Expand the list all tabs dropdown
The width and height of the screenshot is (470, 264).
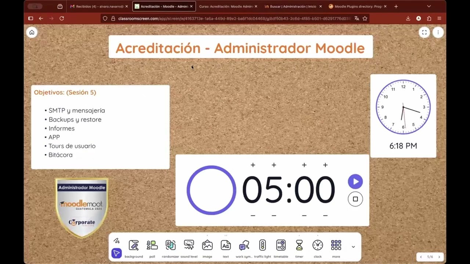tap(429, 7)
